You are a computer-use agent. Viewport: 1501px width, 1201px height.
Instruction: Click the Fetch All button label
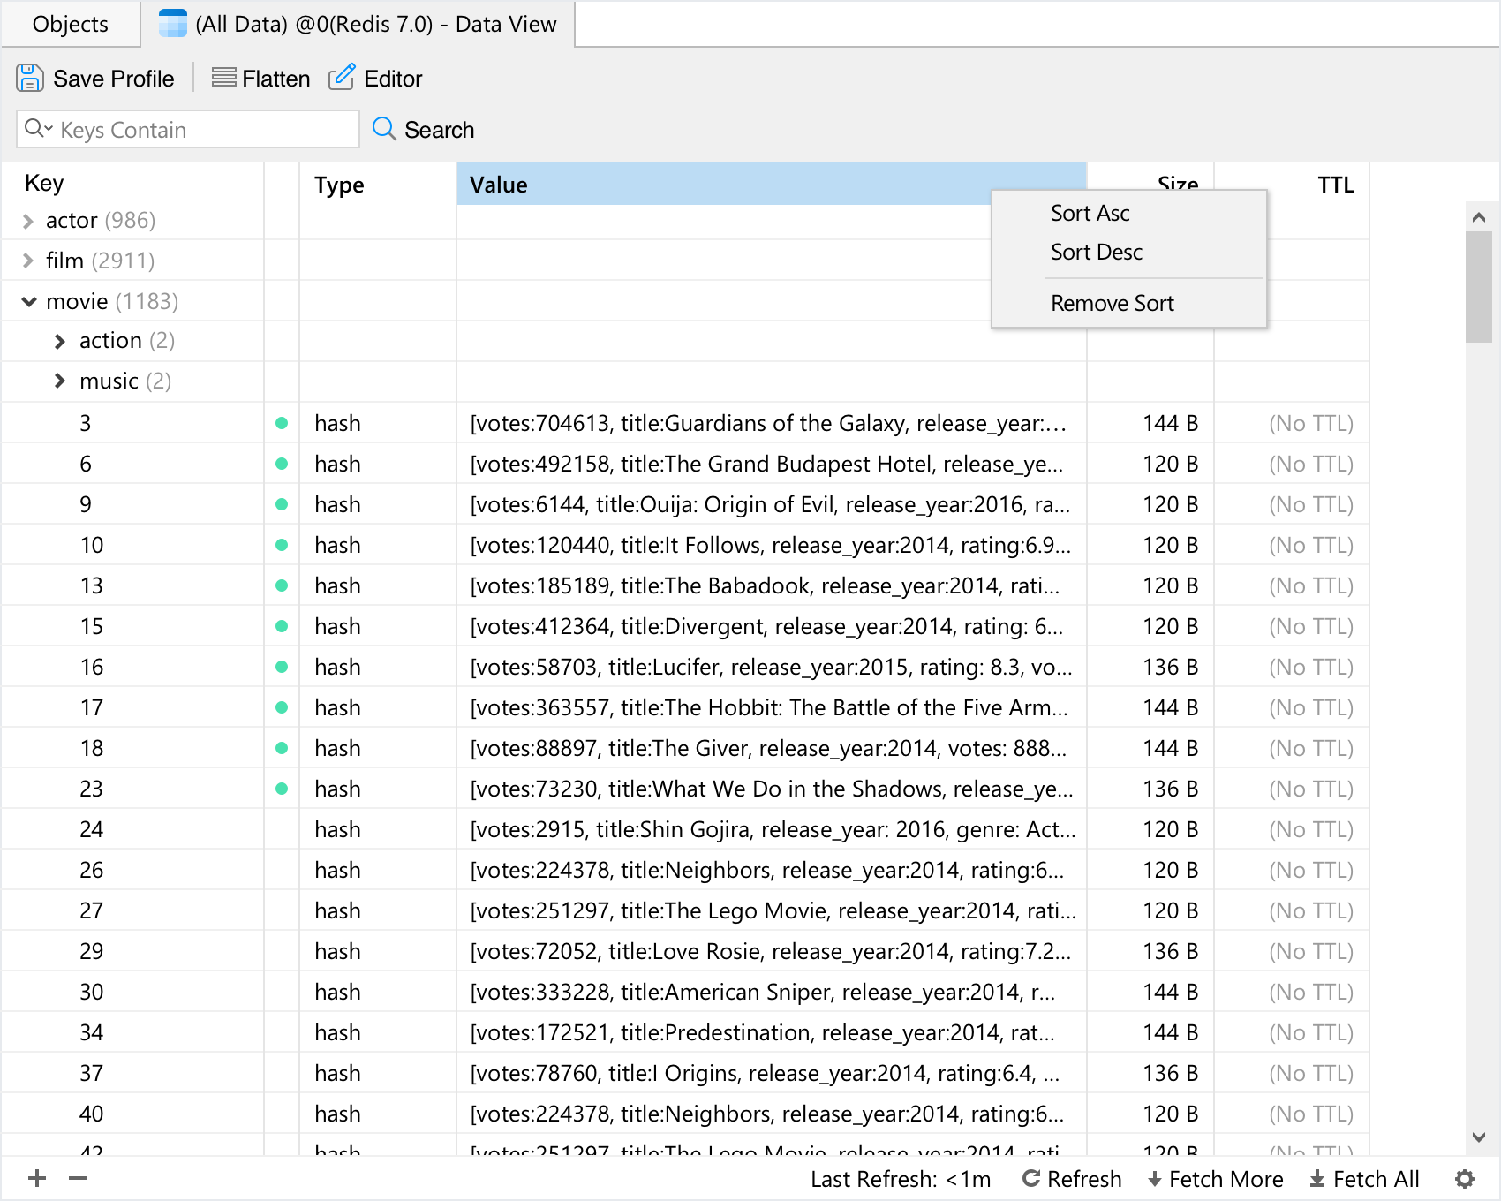click(1376, 1179)
